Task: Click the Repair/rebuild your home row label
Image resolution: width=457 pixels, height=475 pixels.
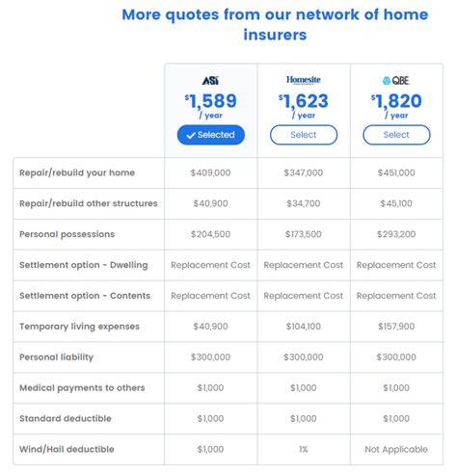Action: tap(77, 172)
